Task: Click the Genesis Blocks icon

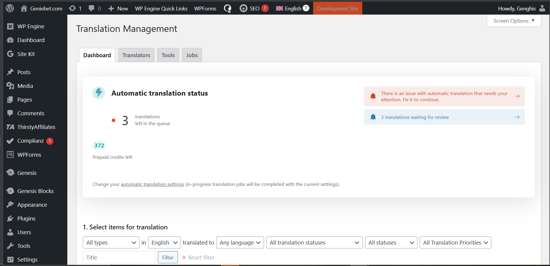Action: 10,191
